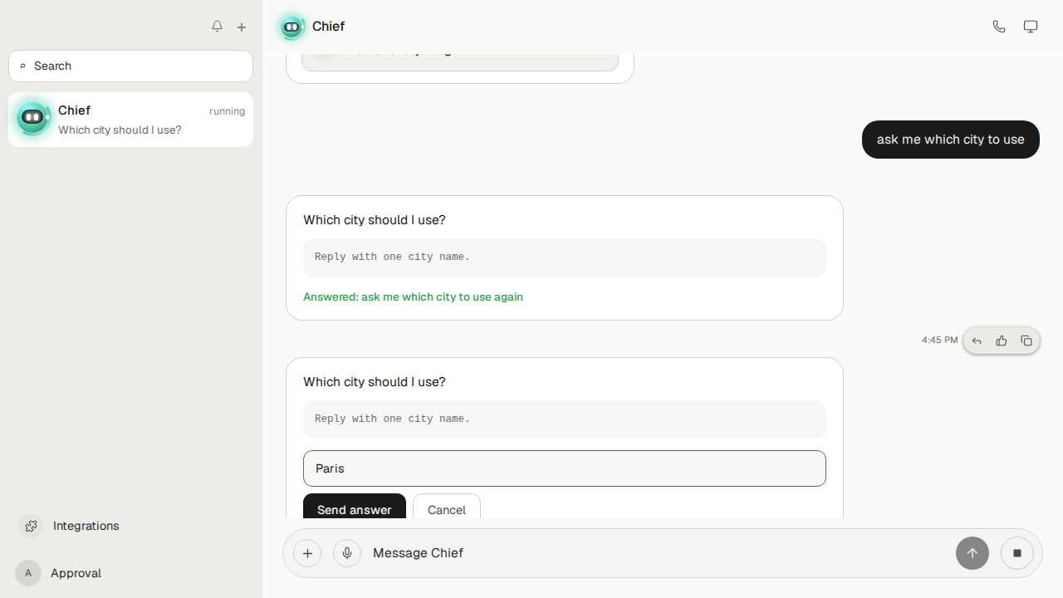Viewport: 1063px width, 598px height.
Task: Stop the running task with stop button
Action: click(x=1017, y=553)
